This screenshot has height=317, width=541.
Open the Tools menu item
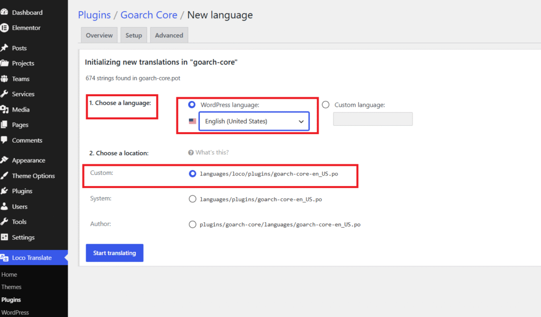pyautogui.click(x=20, y=221)
